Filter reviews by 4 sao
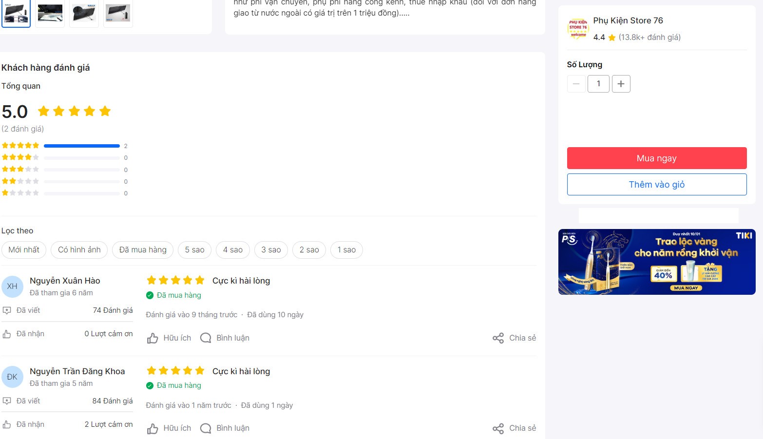 (233, 250)
